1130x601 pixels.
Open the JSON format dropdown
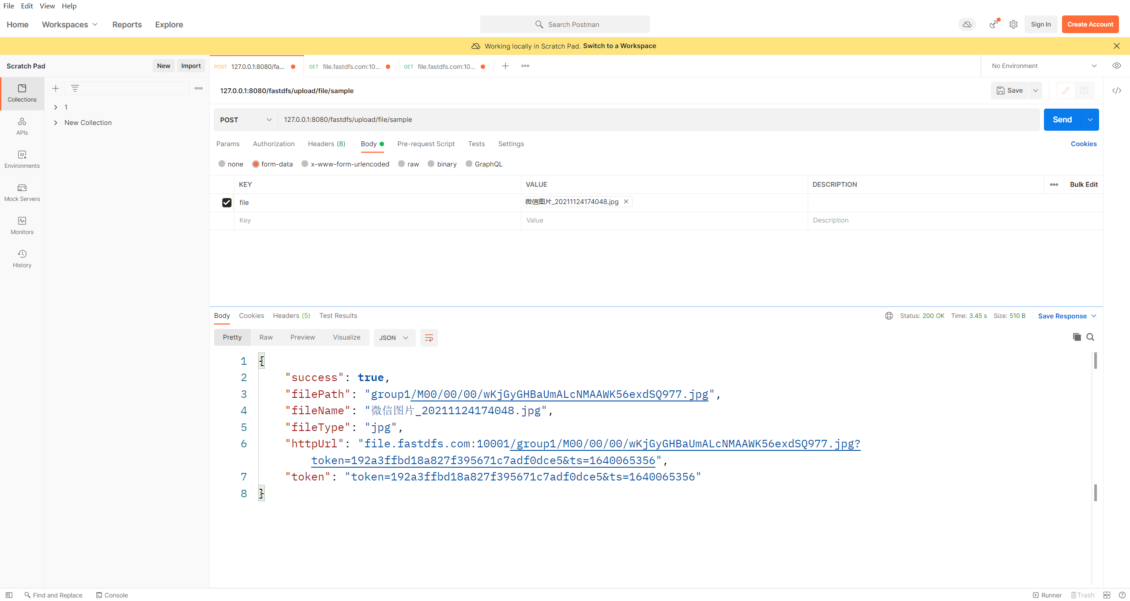[x=394, y=338]
